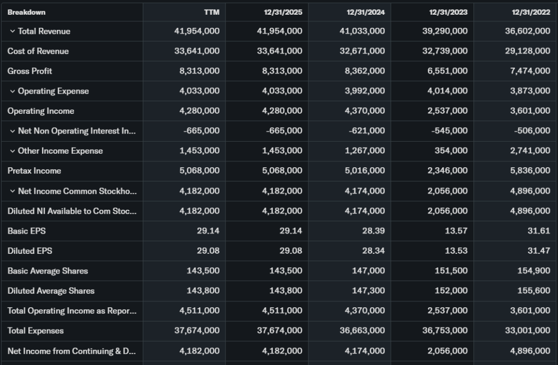
Task: Expand the Other Income Expense chevron
Action: click(12, 151)
